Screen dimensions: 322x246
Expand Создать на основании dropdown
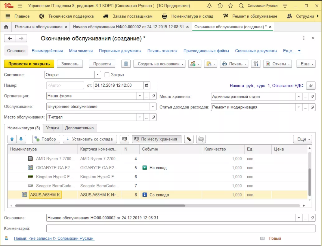[x=159, y=64]
